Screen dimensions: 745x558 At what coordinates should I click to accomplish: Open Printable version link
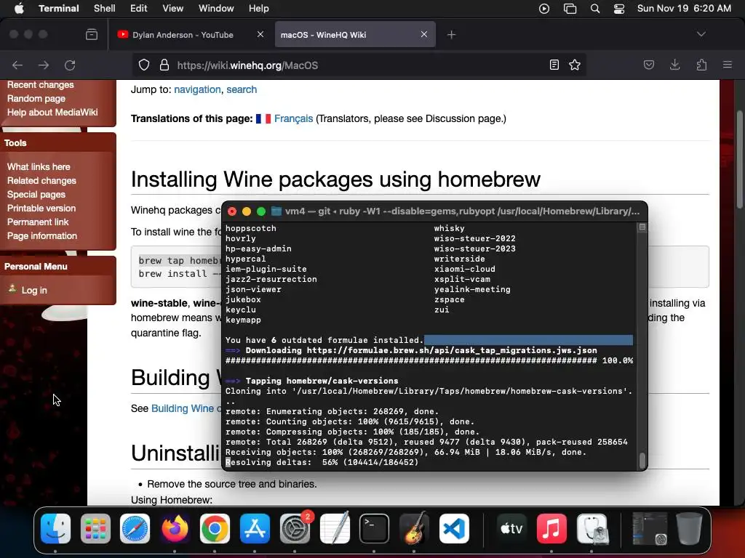point(41,209)
